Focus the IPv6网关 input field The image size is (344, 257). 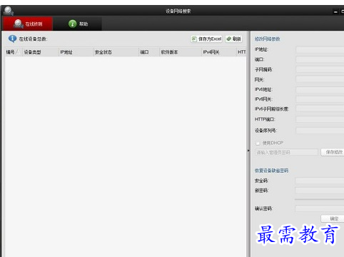click(320, 99)
